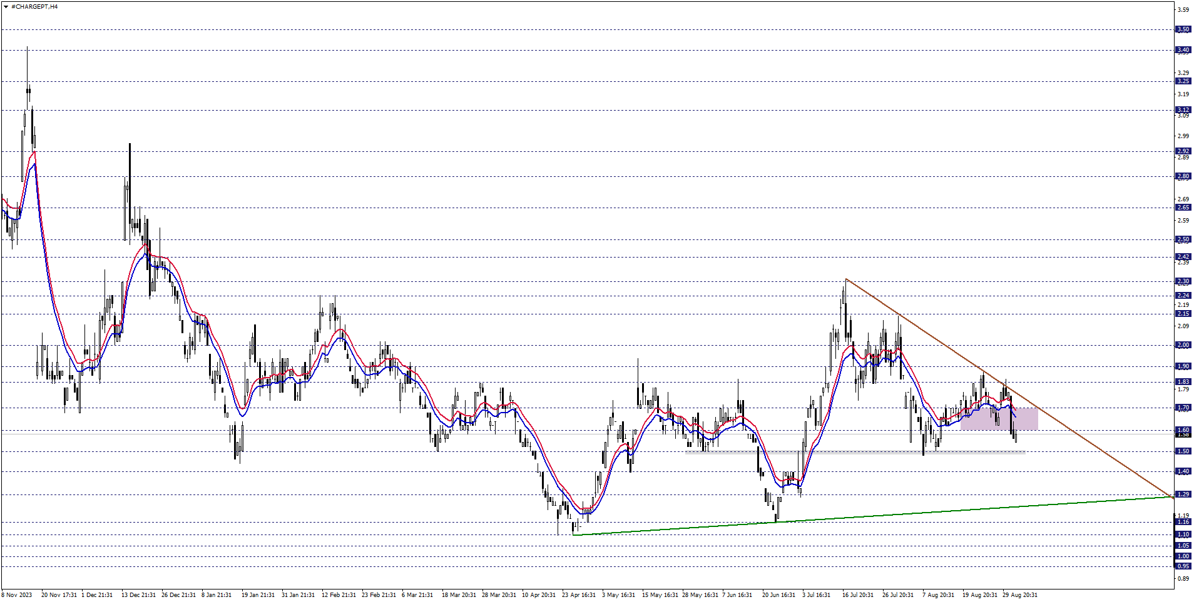Click the 2.24 price level label

tap(1183, 296)
